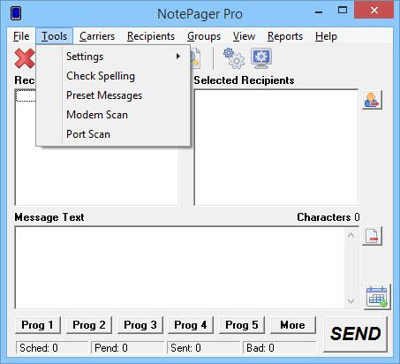Click the Bad: 0 status field
The image size is (400, 364).
(279, 348)
